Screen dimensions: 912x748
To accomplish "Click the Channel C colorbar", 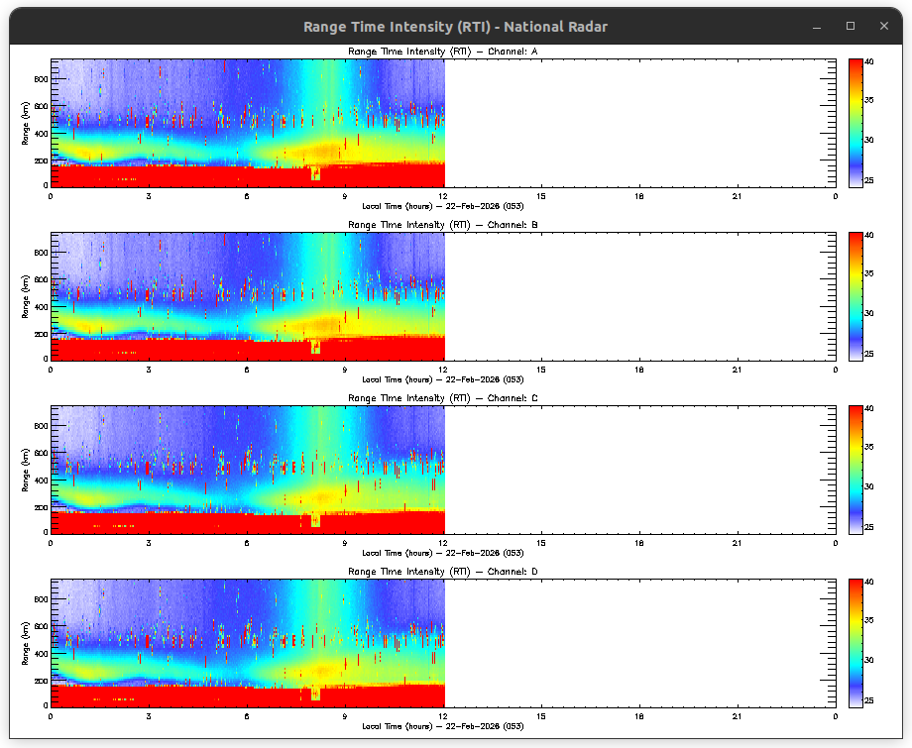I will (x=855, y=470).
